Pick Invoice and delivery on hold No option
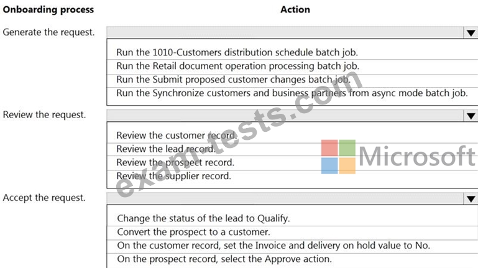Screen dimensions: 478x268 [x=273, y=245]
